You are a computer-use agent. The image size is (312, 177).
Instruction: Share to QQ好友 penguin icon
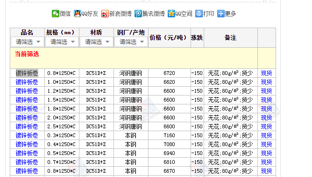point(78,14)
